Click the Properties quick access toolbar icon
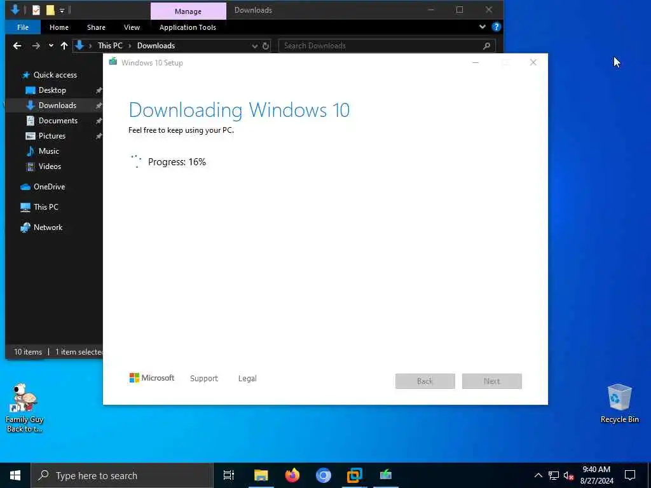651x488 pixels. tap(36, 10)
